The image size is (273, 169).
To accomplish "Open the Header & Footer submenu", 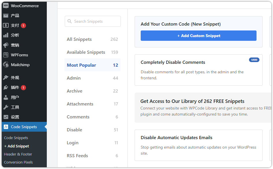I will click(x=18, y=154).
